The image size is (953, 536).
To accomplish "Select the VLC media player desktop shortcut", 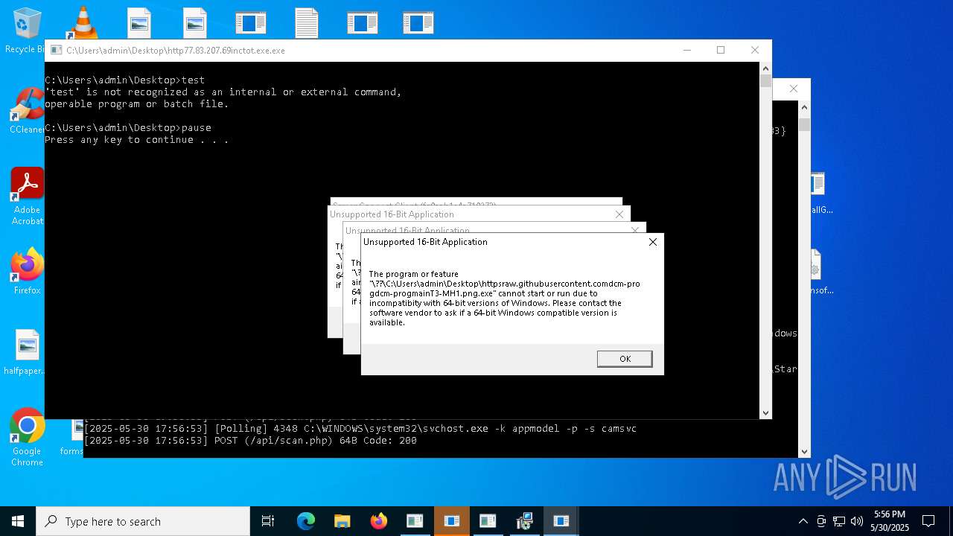I will tap(83, 22).
